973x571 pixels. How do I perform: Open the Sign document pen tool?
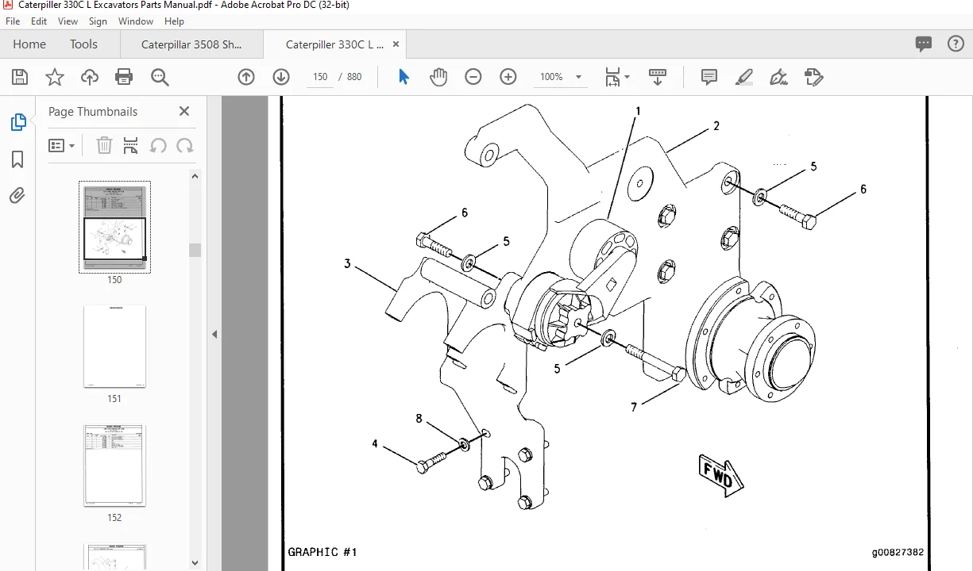tap(778, 77)
